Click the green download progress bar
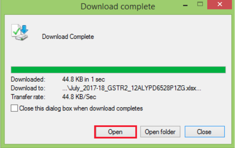Screen dimensions: 235x148 click(118, 70)
